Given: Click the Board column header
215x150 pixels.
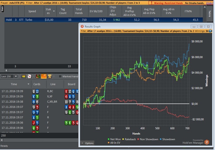Looking at the screenshot, I should (72, 84).
